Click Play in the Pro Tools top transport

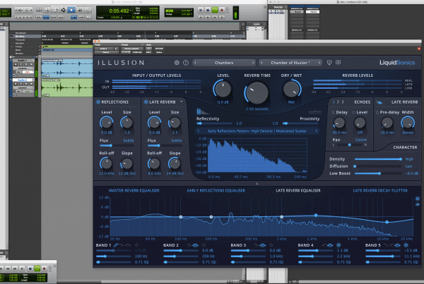click(215, 10)
